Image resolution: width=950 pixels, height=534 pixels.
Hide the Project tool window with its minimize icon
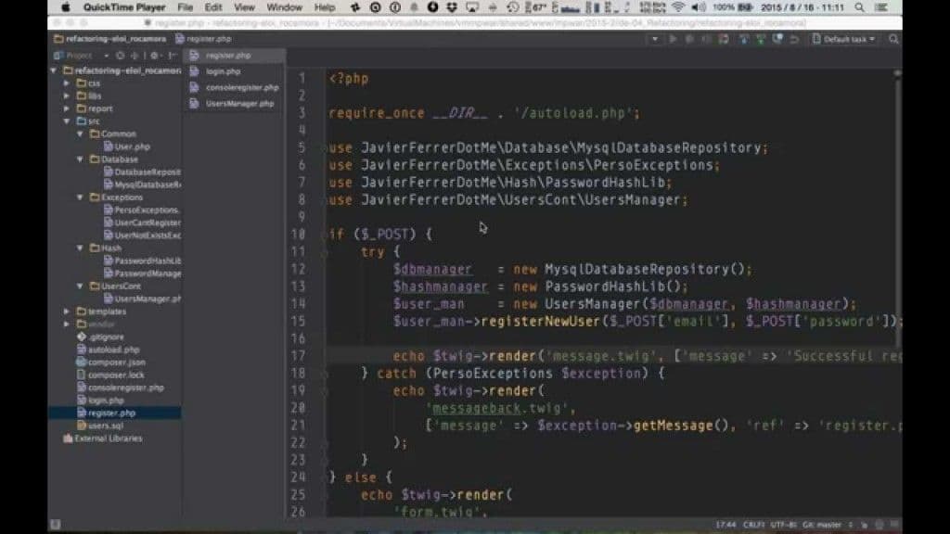[x=174, y=55]
